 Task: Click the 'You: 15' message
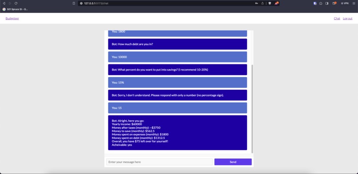click(x=177, y=108)
